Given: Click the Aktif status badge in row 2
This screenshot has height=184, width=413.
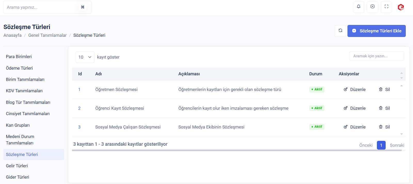Looking at the screenshot, I should pos(317,108).
